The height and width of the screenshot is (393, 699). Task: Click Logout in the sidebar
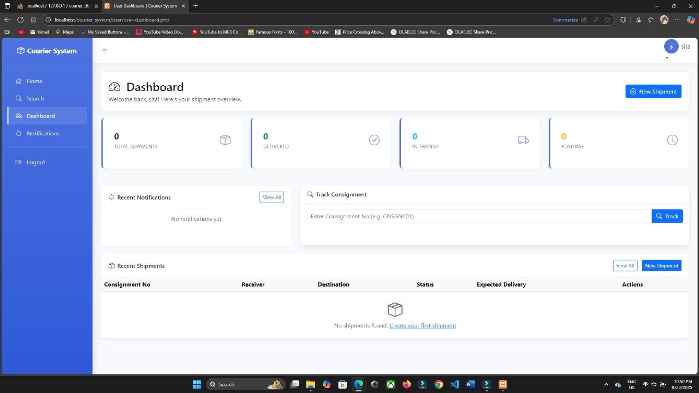pyautogui.click(x=35, y=163)
